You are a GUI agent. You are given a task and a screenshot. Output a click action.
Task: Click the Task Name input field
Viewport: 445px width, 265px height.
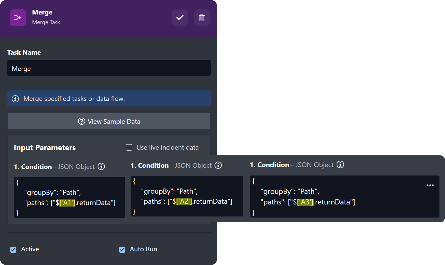[109, 68]
